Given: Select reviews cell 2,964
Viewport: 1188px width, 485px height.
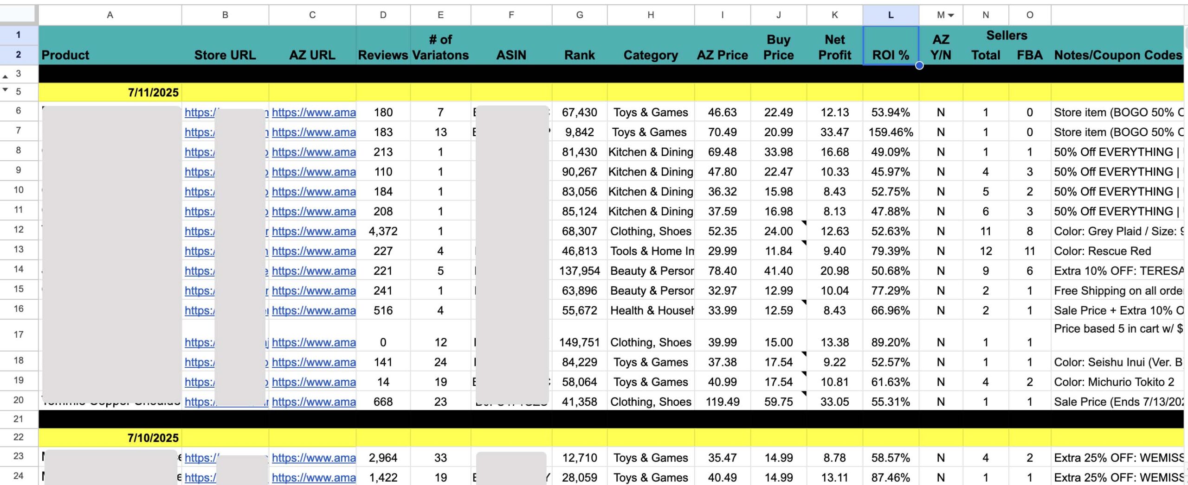Looking at the screenshot, I should click(x=383, y=458).
